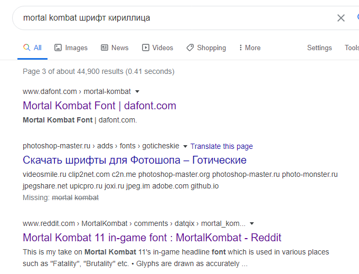Switch to the Videos tab
Screen dimensions: 359x274
pos(157,48)
